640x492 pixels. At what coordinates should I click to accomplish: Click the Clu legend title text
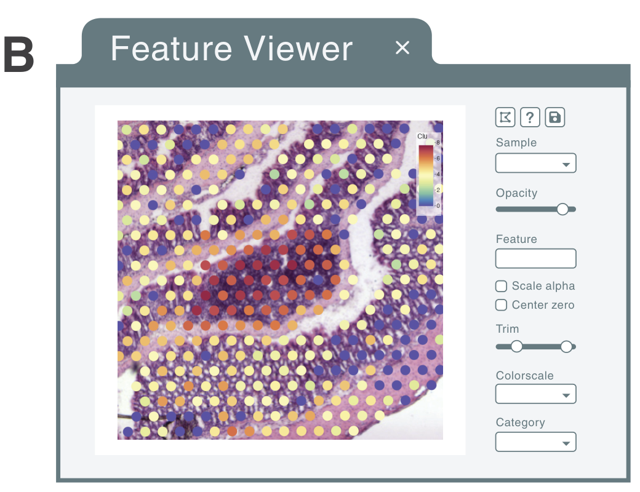click(x=422, y=136)
